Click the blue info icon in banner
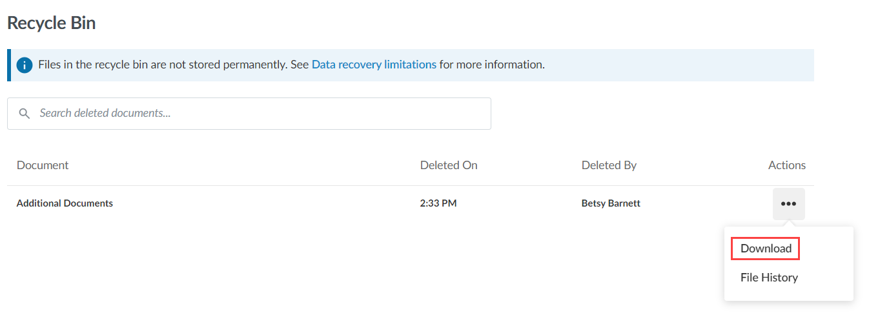The width and height of the screenshot is (869, 326). pos(25,65)
